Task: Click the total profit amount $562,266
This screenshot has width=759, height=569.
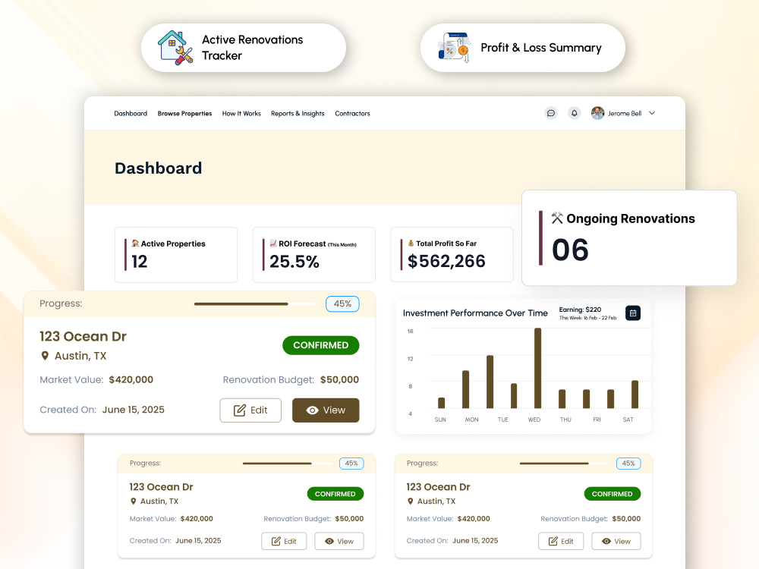Action: [446, 261]
